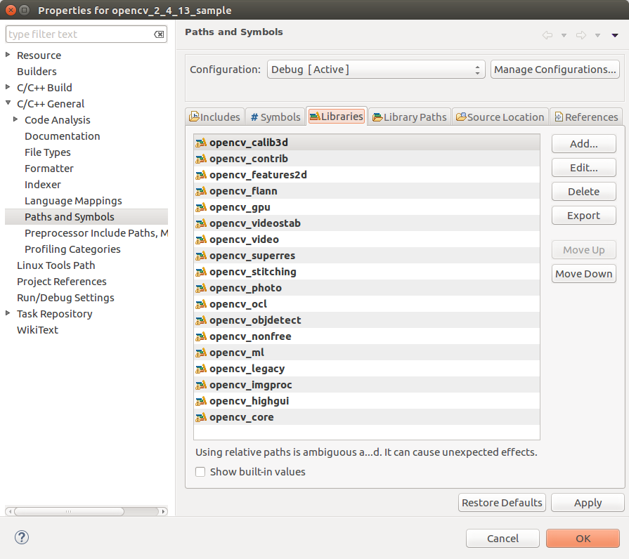Delete the selected library entry
This screenshot has height=559, width=629.
[x=584, y=192]
